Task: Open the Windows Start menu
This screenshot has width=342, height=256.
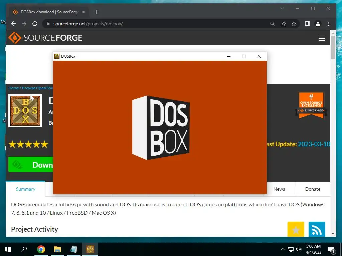Action: (8, 249)
